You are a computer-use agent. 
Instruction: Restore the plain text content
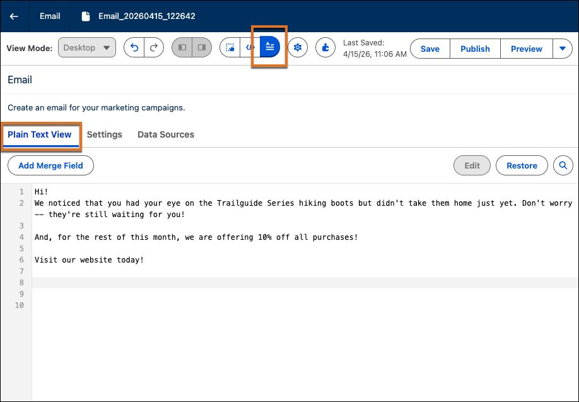tap(522, 165)
